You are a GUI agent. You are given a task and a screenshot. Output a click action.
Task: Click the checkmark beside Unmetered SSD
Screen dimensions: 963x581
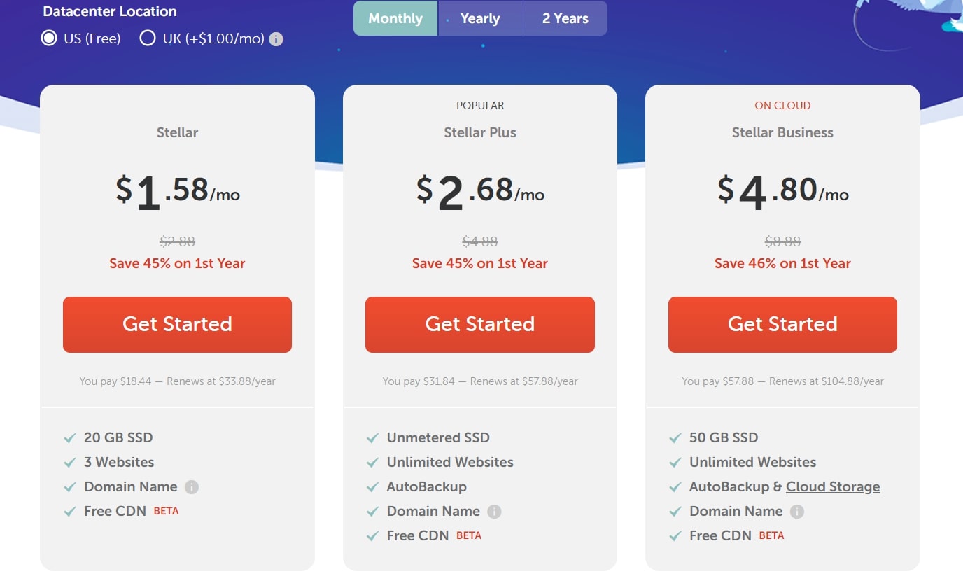[372, 438]
